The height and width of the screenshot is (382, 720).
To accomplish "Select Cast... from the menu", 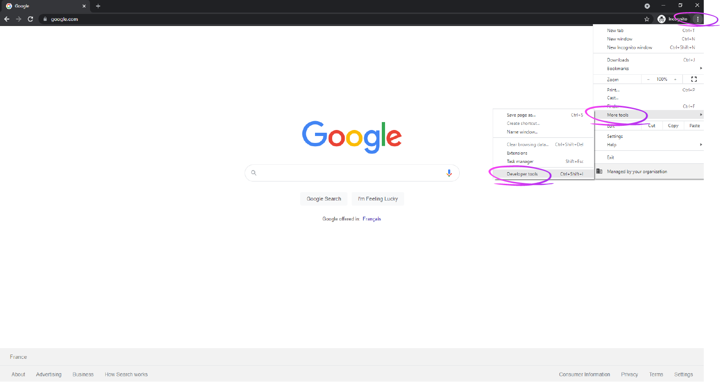I will click(x=649, y=98).
